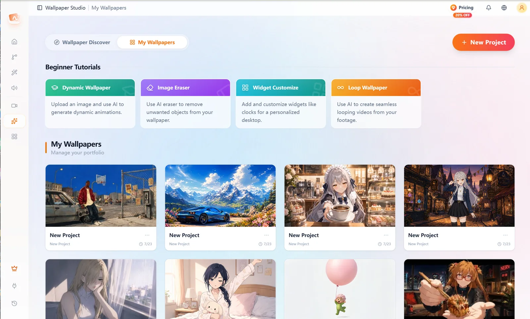Screen dimensions: 530x319
Task: Open the basketball court wallpaper thumbnail
Action: click(101, 195)
